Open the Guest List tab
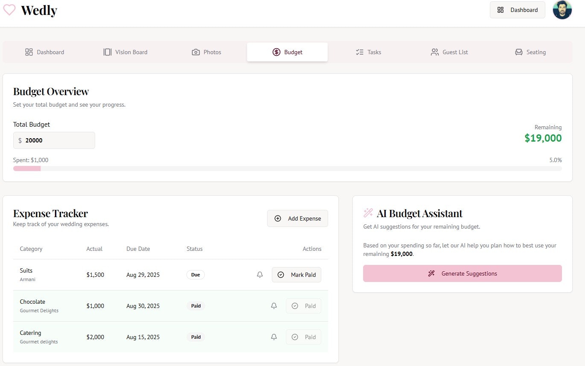The image size is (585, 366). point(449,52)
